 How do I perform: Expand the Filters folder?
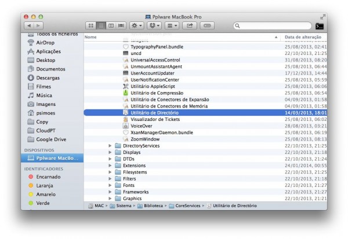click(x=110, y=179)
